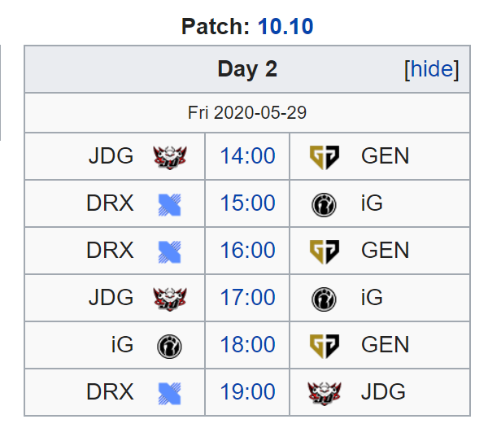Viewport: 501px width, 428px height.
Task: Click iG logo in 17:00 match row
Action: point(324,299)
